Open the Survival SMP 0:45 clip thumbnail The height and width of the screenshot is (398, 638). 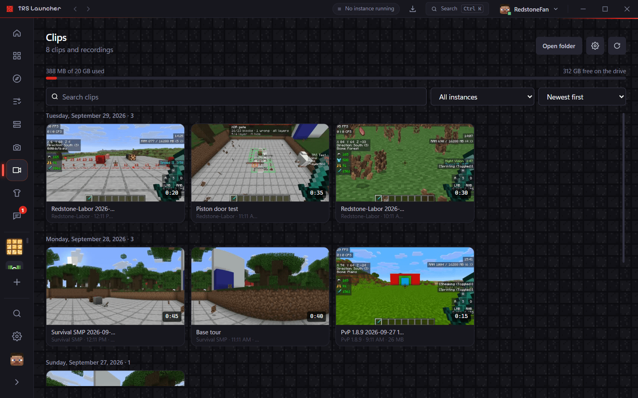click(x=115, y=286)
